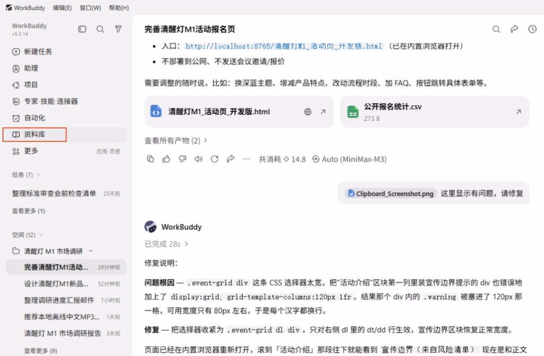Open the Clipboard_Screenshot.png attachment
Image resolution: width=544 pixels, height=356 pixels.
[390, 193]
